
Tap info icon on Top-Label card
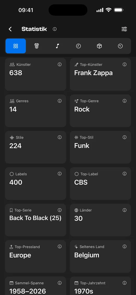[124, 174]
